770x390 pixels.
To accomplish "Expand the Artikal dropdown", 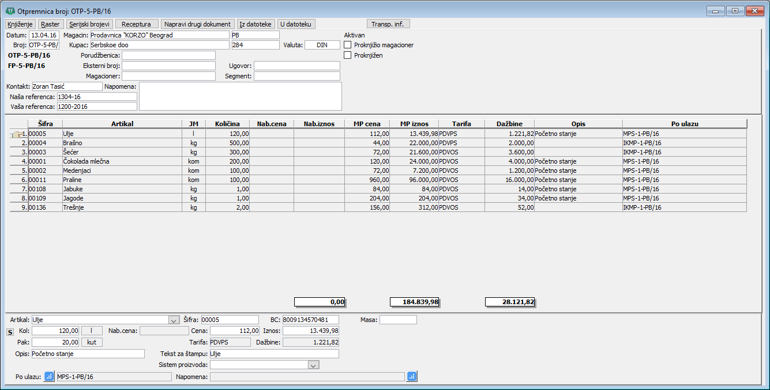I will point(174,320).
